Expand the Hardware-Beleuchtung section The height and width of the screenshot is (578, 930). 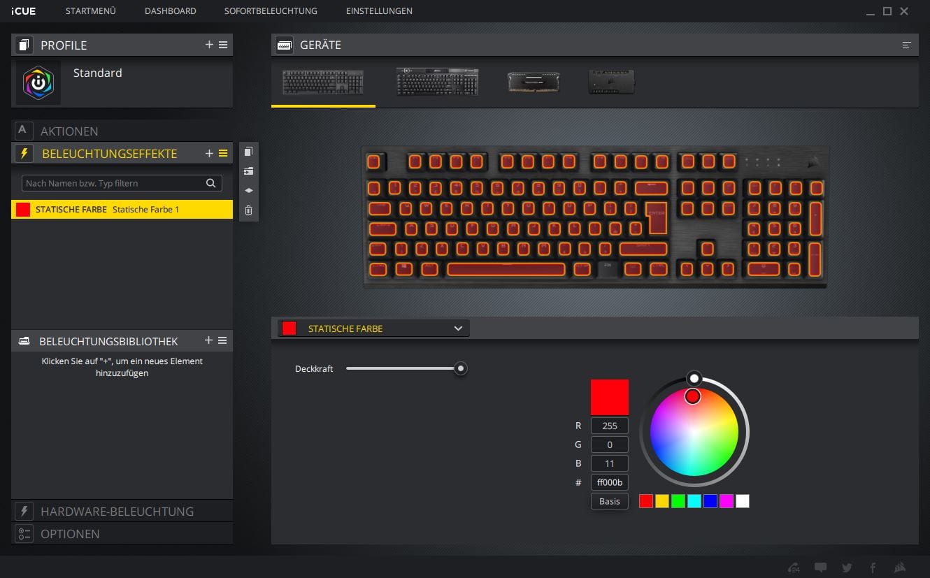click(x=117, y=511)
